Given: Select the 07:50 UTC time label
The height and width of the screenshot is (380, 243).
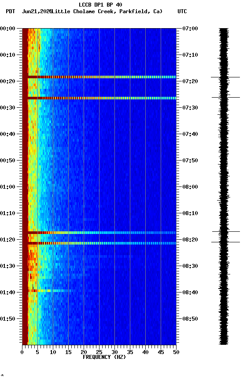Looking at the screenshot, I should pyautogui.click(x=190, y=161).
